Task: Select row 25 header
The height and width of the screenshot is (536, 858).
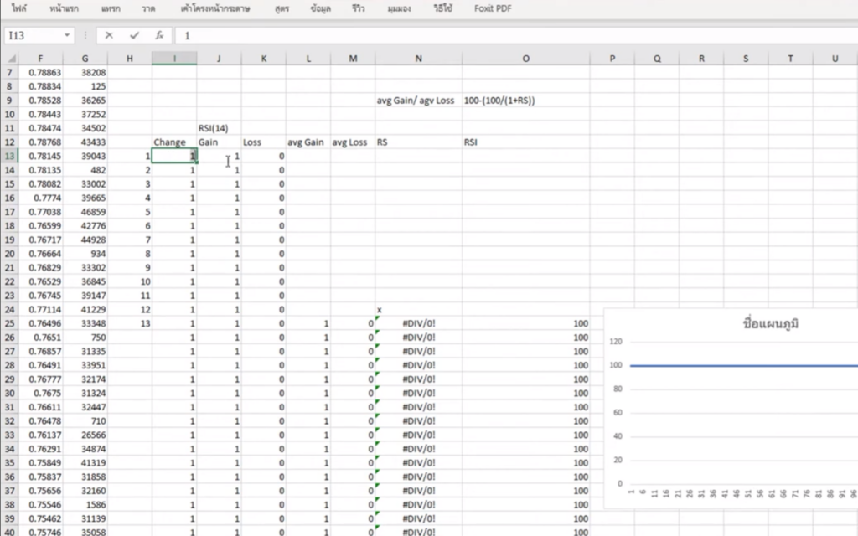Action: [x=10, y=323]
